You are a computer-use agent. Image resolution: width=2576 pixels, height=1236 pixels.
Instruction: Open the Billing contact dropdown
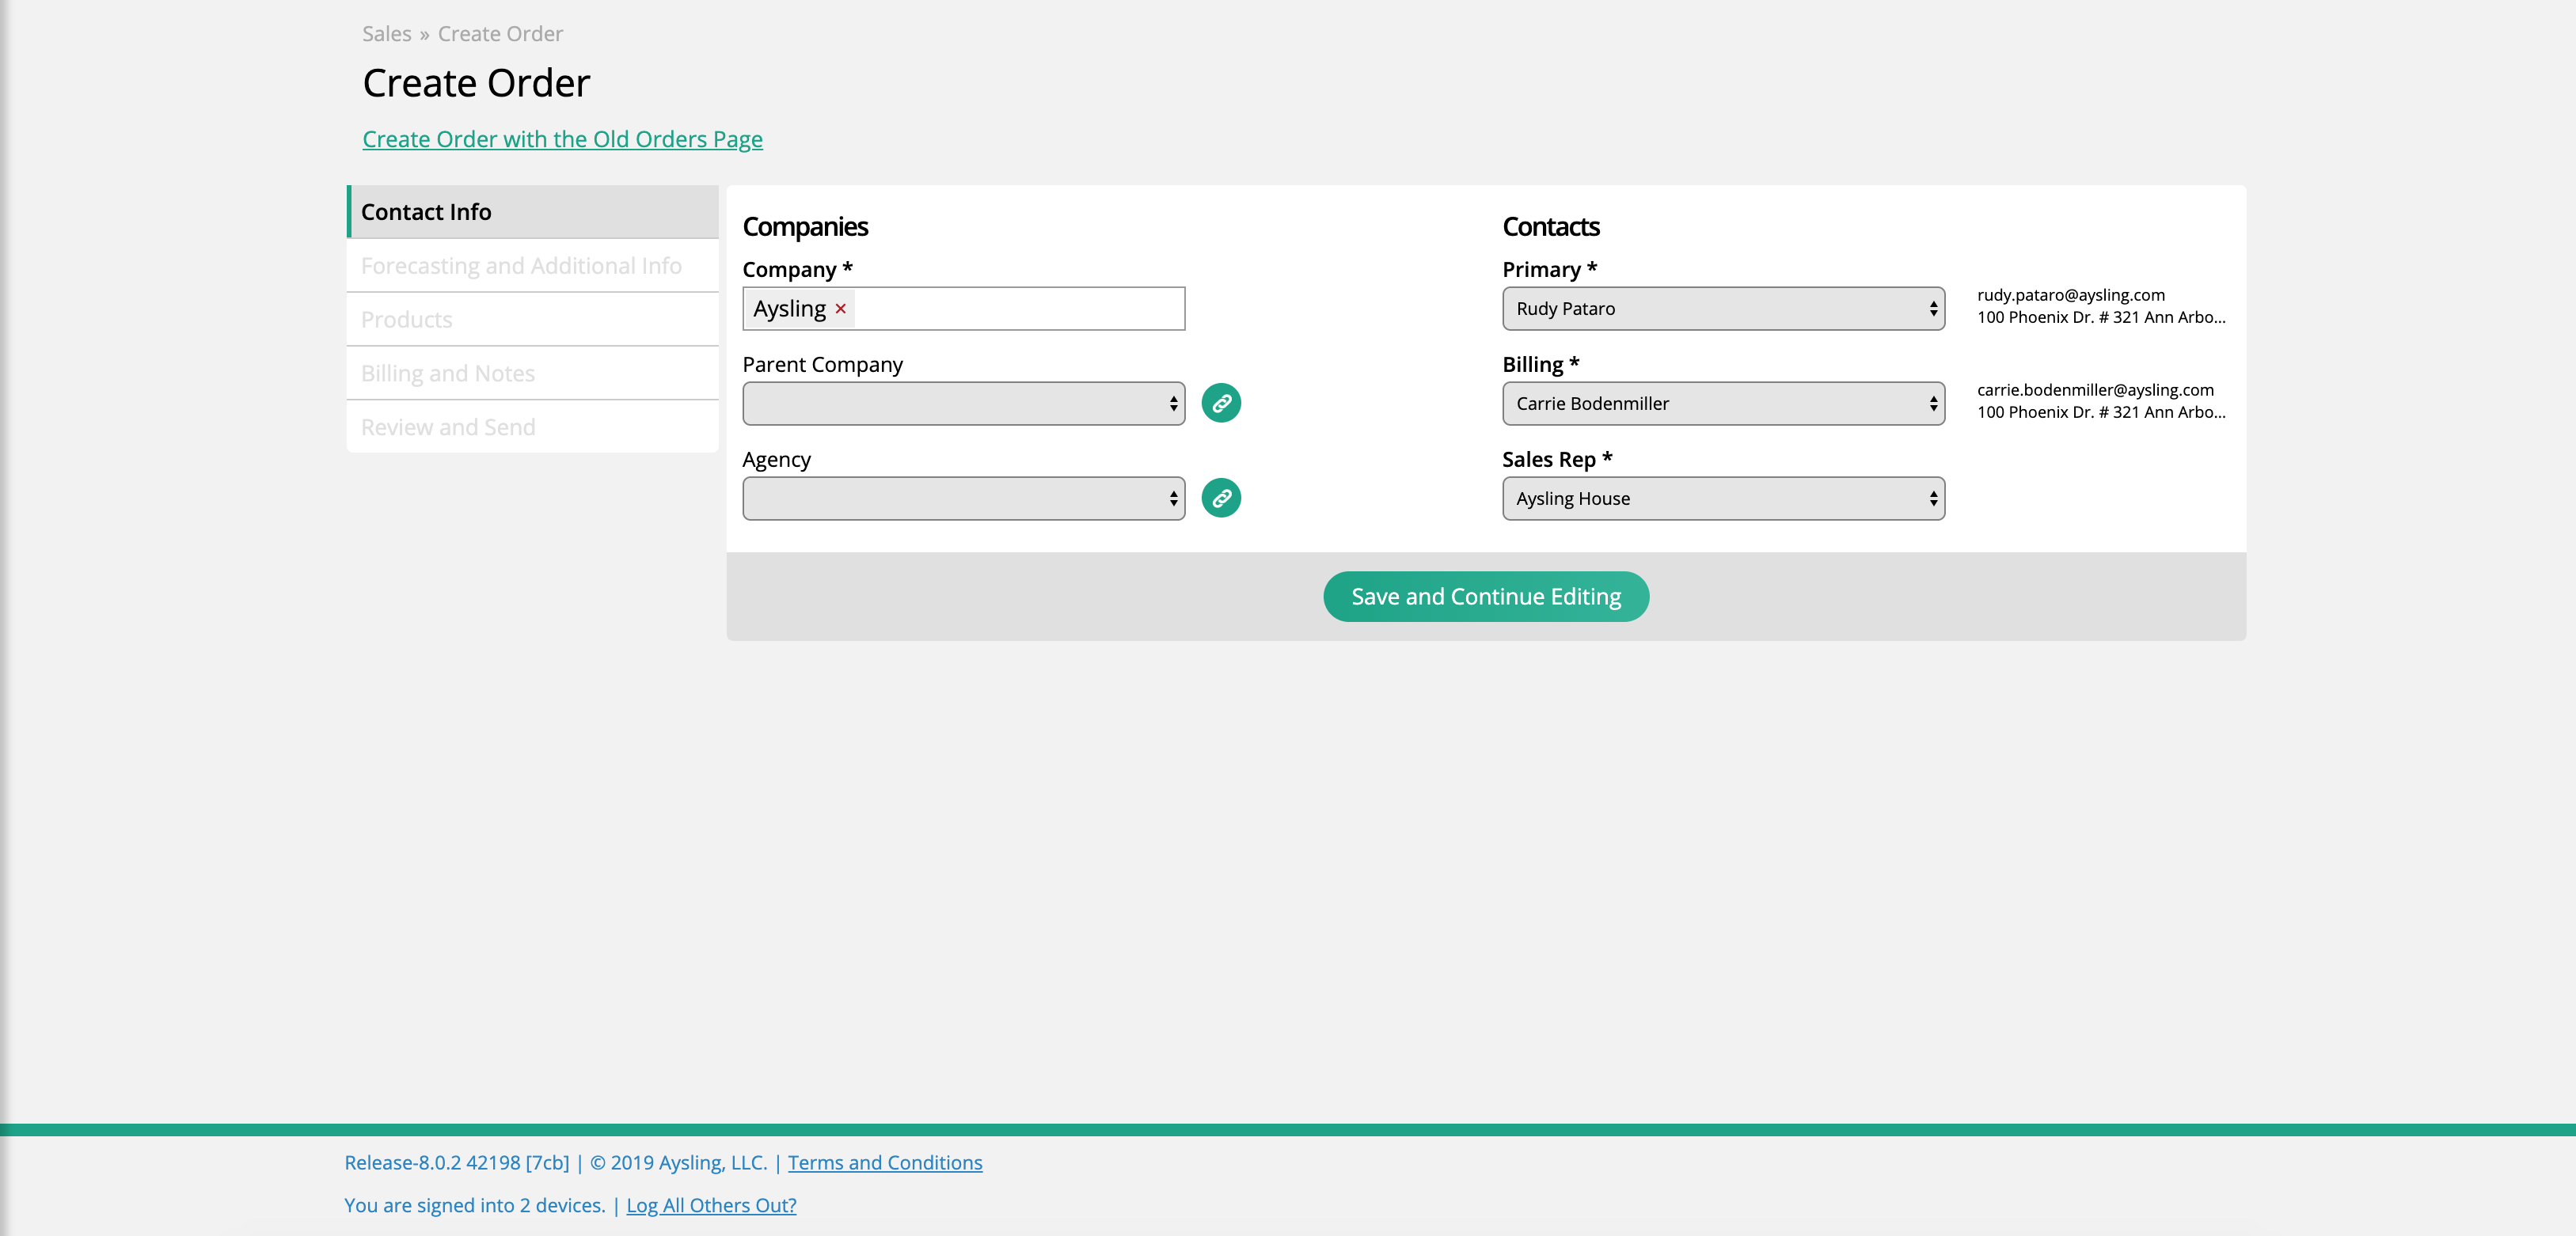[1723, 404]
